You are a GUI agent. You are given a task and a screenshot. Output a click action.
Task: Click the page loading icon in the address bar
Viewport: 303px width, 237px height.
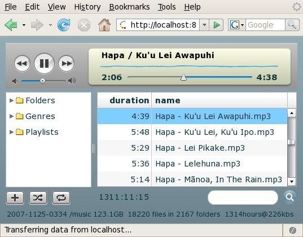pos(123,25)
